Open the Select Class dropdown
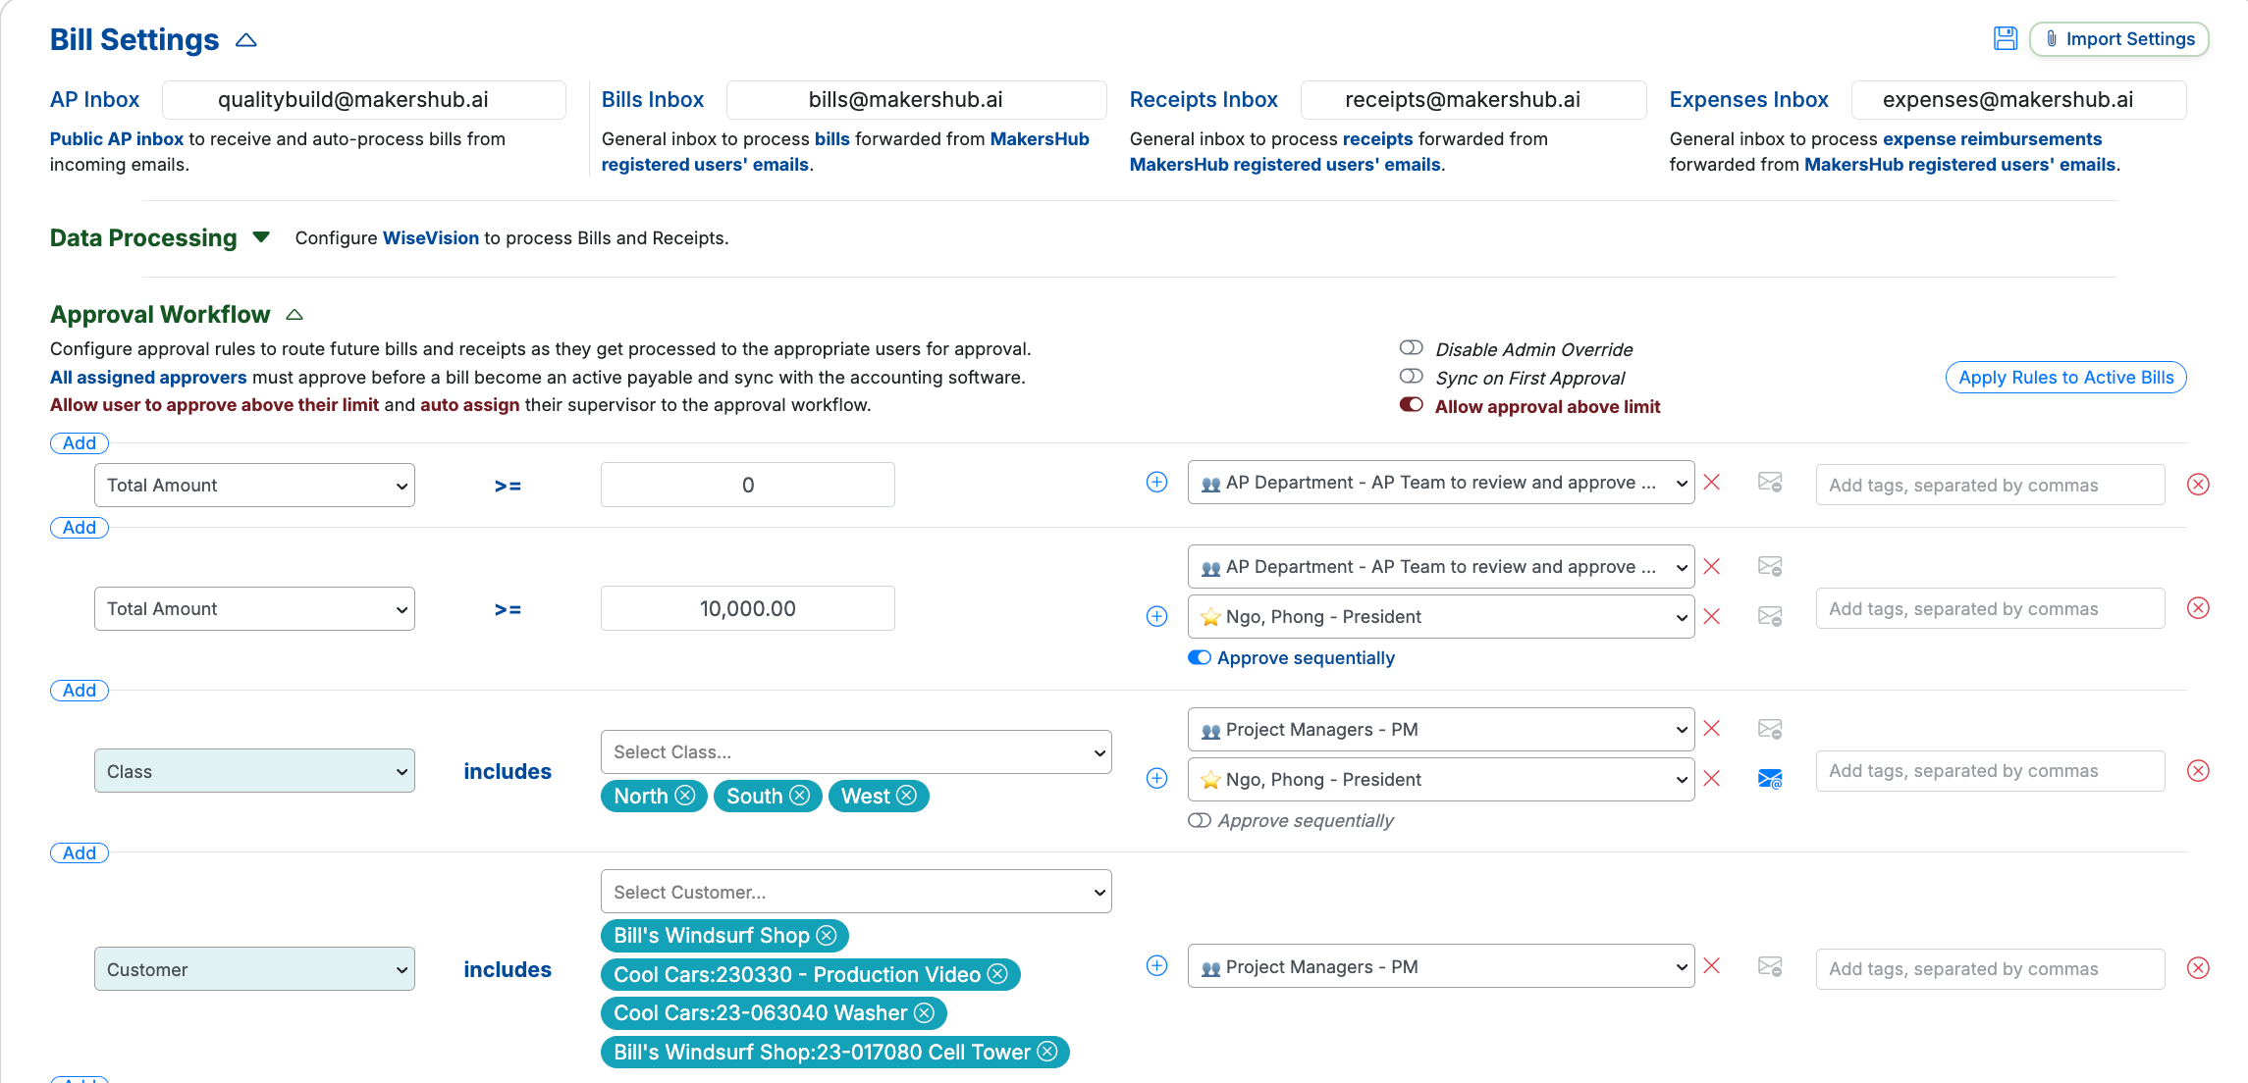This screenshot has width=2248, height=1083. click(855, 751)
